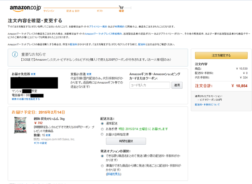Viewport: 252px width, 184px height.
Task: Click 変更 next to 支払い方法
Action: pyautogui.click(x=89, y=74)
